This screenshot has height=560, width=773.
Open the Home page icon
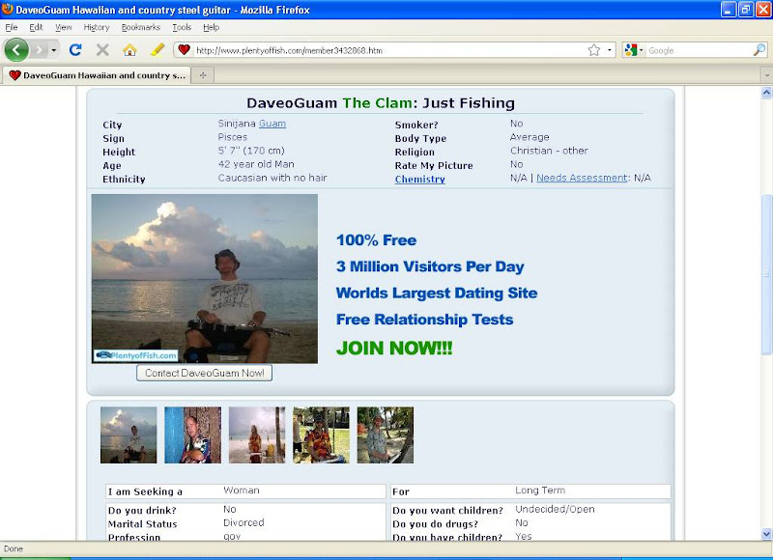129,50
